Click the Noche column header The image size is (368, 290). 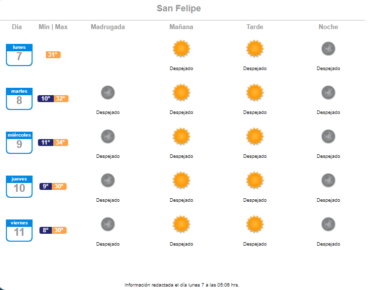click(328, 27)
